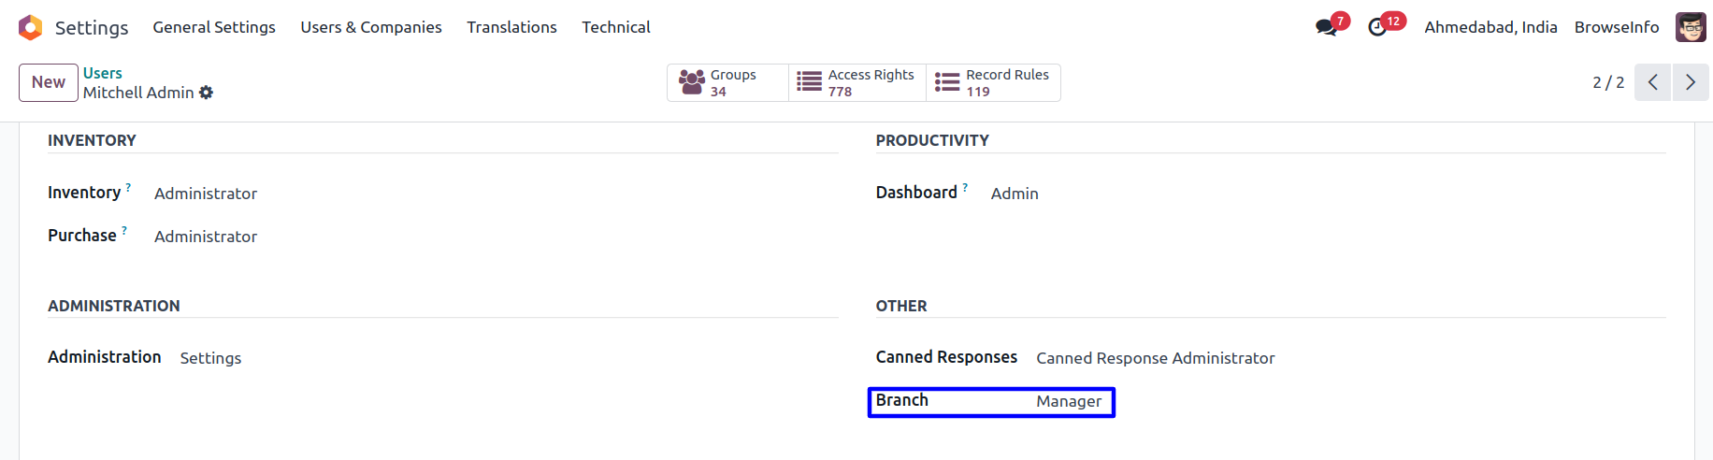Open Record Rules smart button
This screenshot has height=460, width=1713.
pyautogui.click(x=993, y=82)
